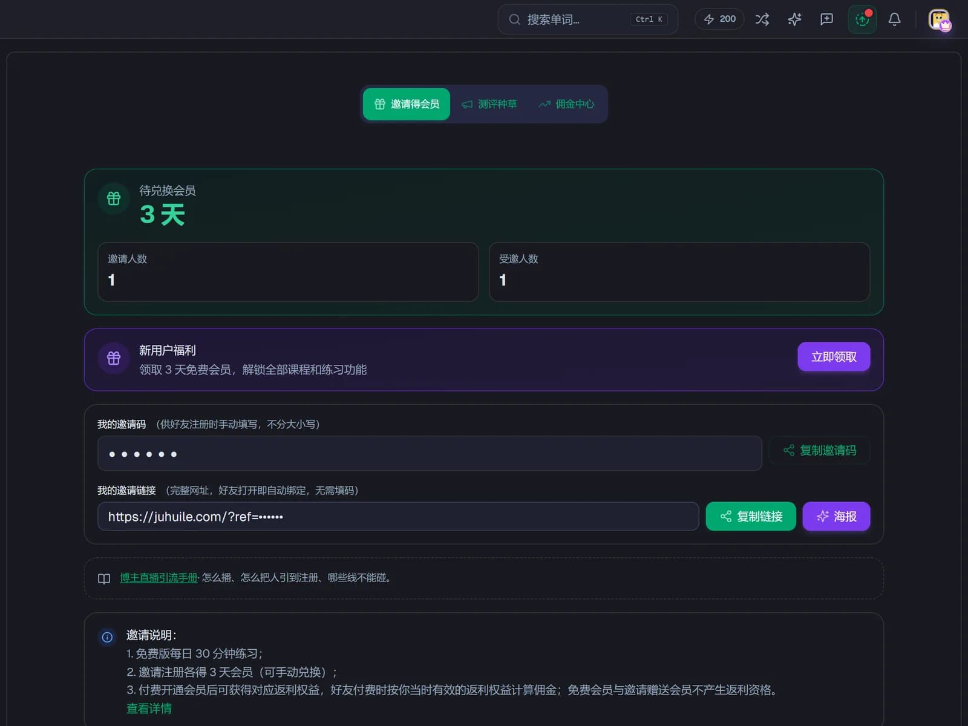Open the 200 energy points badge
Image resolution: width=968 pixels, height=726 pixels.
[719, 19]
